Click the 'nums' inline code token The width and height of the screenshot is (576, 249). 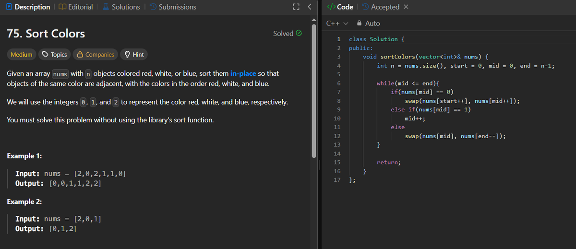(x=60, y=74)
